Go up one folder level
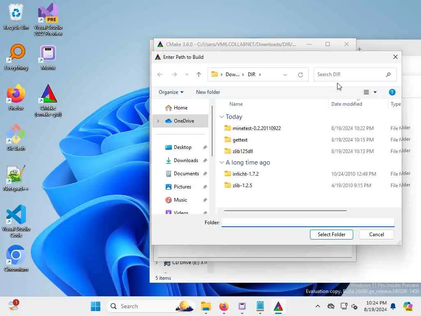Image resolution: width=421 pixels, height=316 pixels. tap(199, 74)
